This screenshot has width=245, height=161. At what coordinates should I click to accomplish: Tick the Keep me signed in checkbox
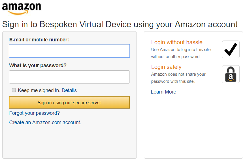tap(14, 90)
